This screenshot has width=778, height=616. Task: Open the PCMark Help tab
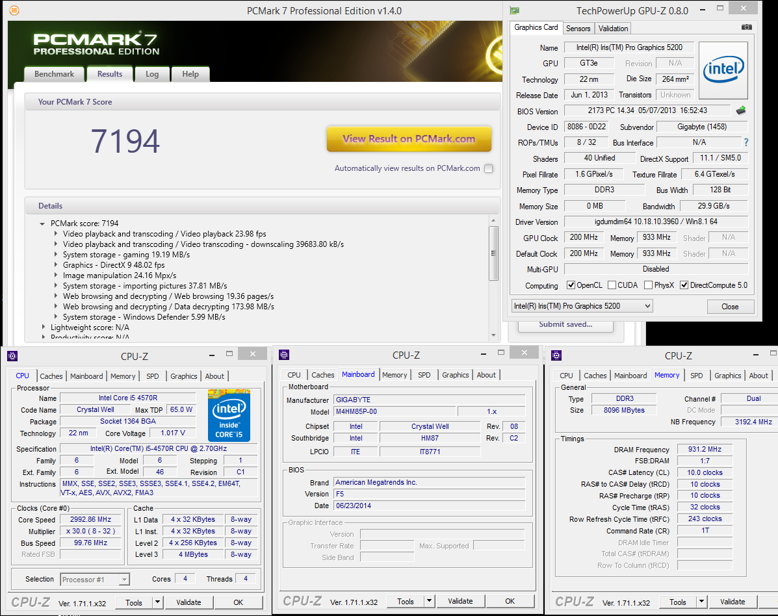pos(190,74)
